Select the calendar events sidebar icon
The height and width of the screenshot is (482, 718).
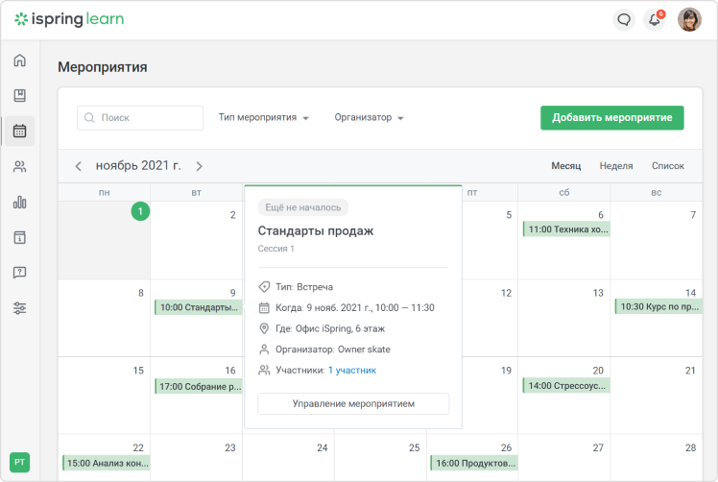click(19, 131)
